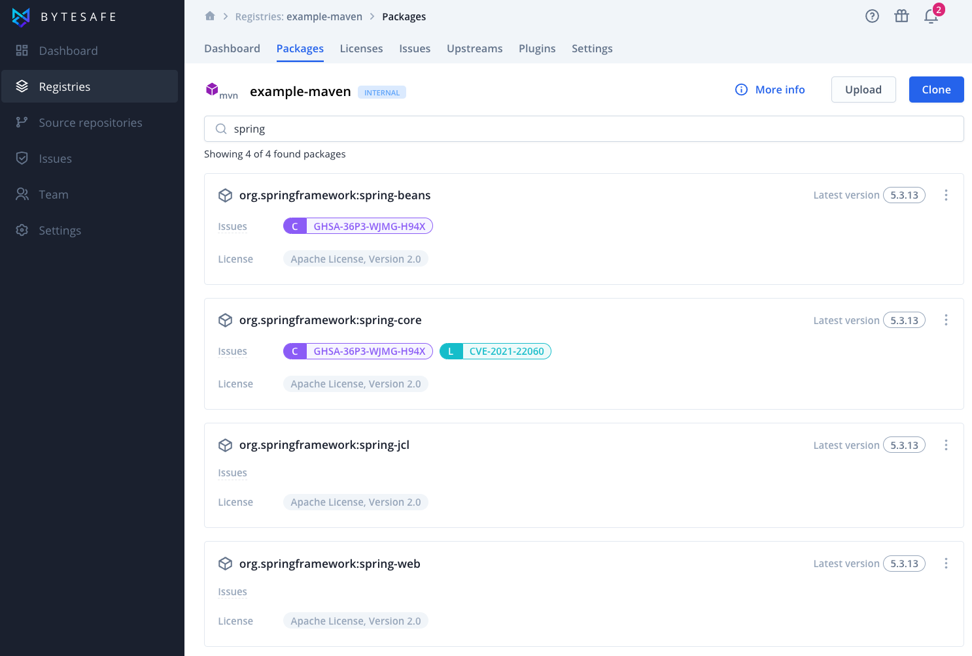Open the notifications bell
The width and height of the screenshot is (972, 656).
click(931, 16)
